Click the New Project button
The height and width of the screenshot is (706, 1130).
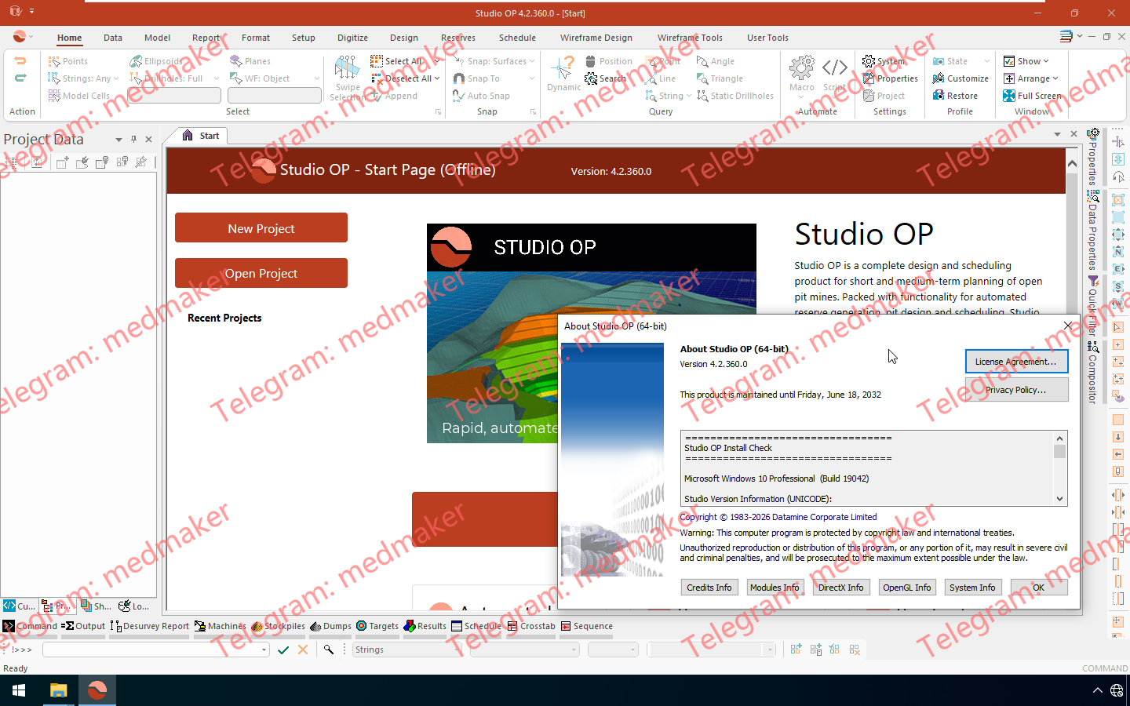click(261, 228)
